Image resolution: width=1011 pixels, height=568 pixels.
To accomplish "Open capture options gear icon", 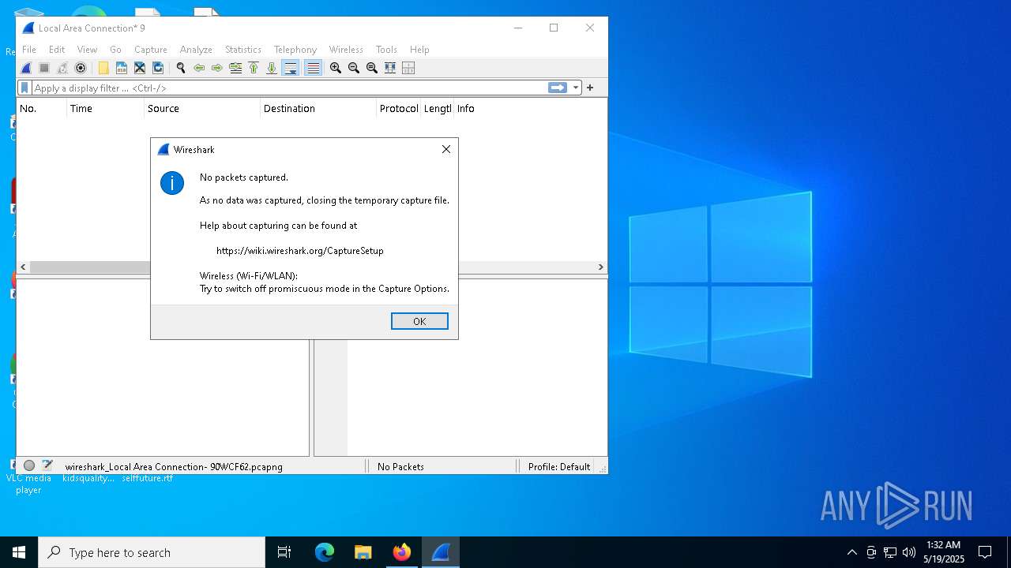I will (81, 68).
